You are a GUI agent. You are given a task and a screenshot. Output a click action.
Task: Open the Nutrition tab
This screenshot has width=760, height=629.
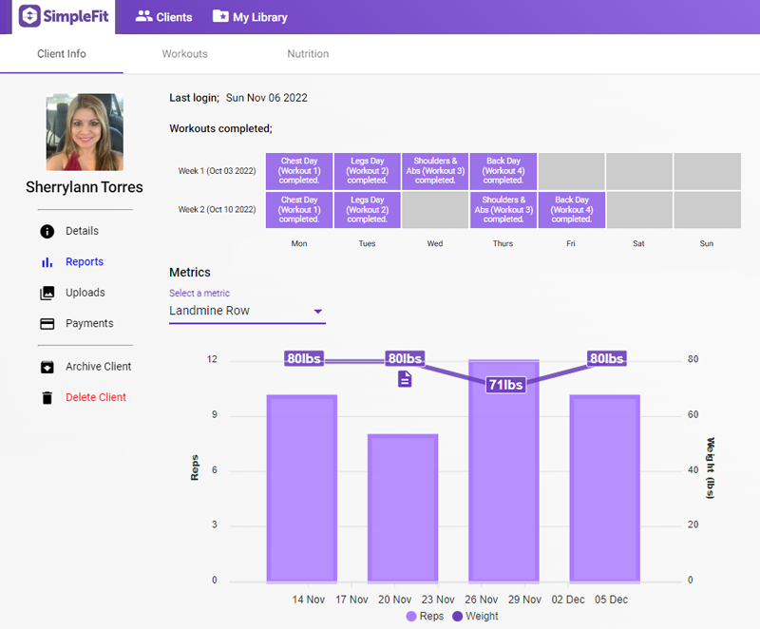(x=308, y=54)
